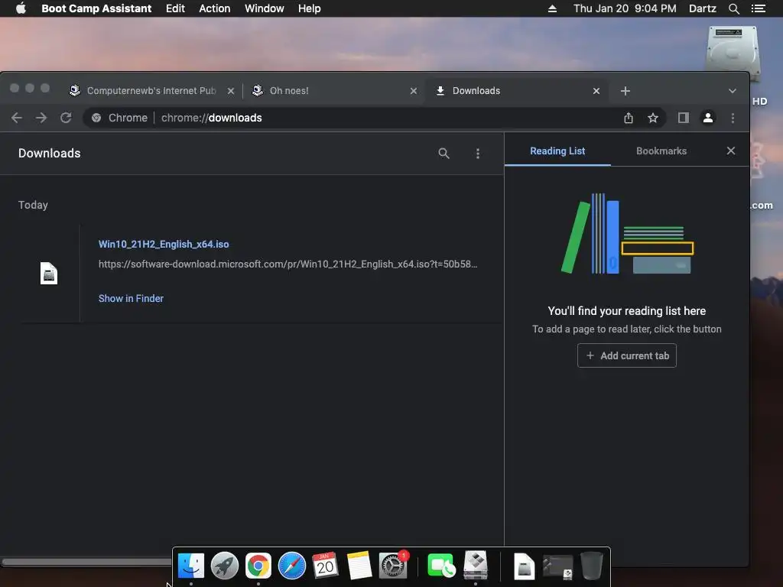
Task: Click the eject icon in menu bar
Action: [x=552, y=8]
